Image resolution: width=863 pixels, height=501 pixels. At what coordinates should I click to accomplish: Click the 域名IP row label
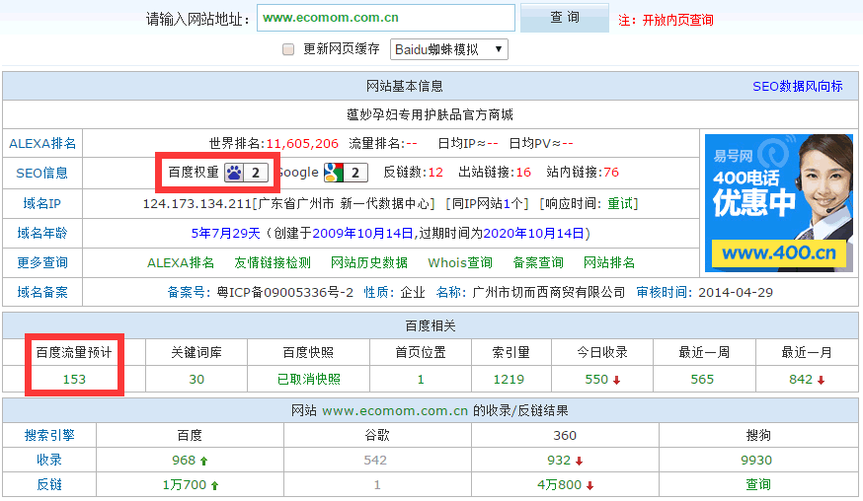[x=41, y=204]
